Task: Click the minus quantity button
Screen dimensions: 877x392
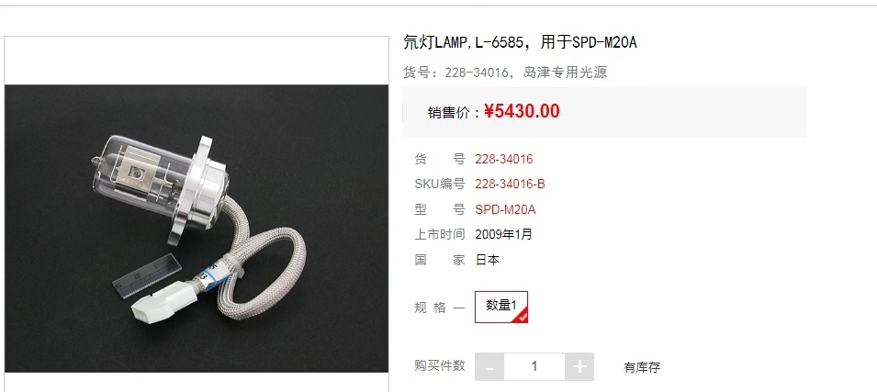Action: 489,367
